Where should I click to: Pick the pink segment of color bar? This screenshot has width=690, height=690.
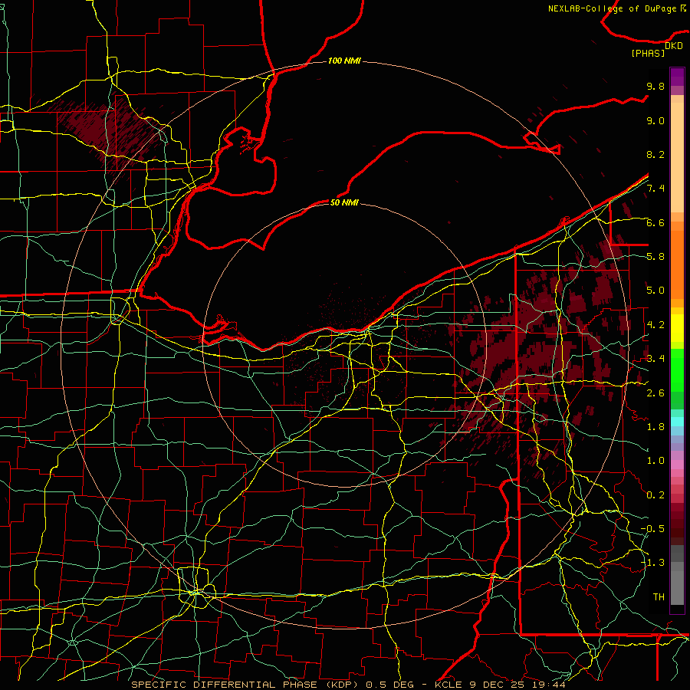677,465
